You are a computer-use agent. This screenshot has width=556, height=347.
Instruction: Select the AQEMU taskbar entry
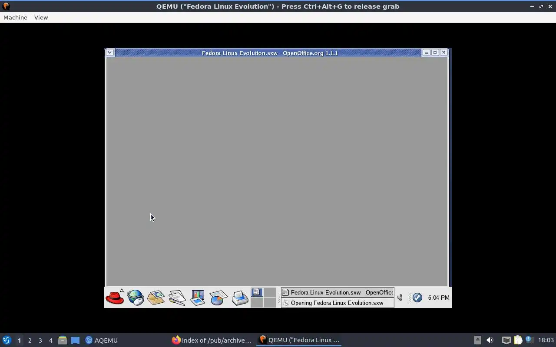click(102, 340)
